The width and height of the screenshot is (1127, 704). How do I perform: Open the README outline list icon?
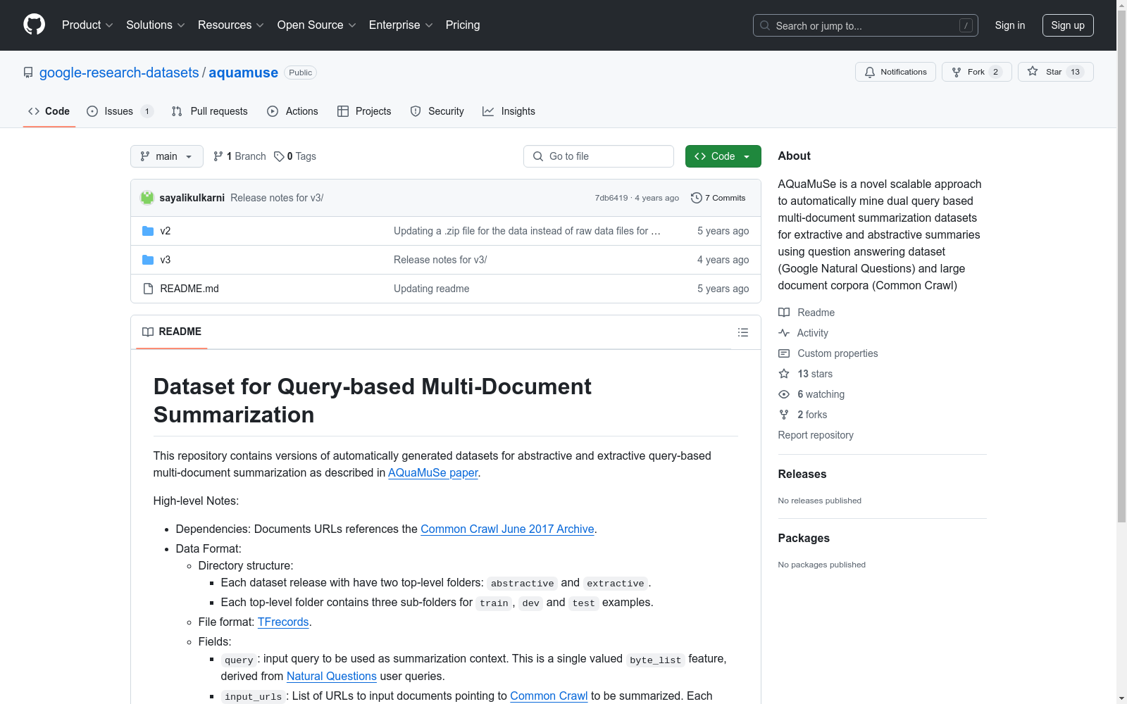743,332
